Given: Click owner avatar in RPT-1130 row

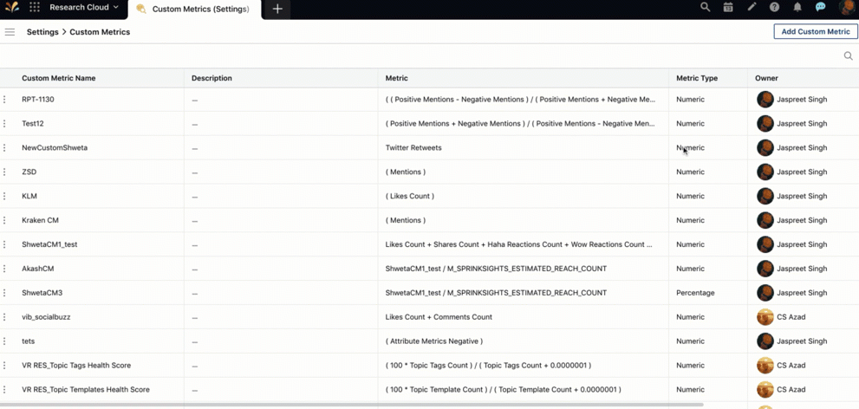Looking at the screenshot, I should 765,100.
